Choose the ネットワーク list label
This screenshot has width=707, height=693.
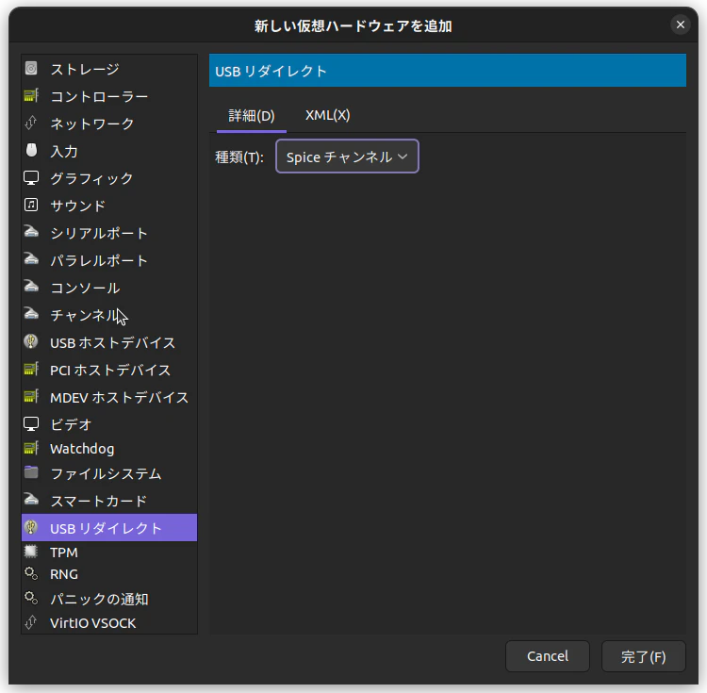click(92, 124)
